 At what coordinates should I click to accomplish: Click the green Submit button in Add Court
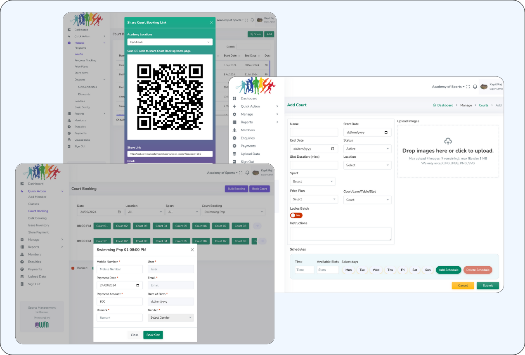click(488, 286)
